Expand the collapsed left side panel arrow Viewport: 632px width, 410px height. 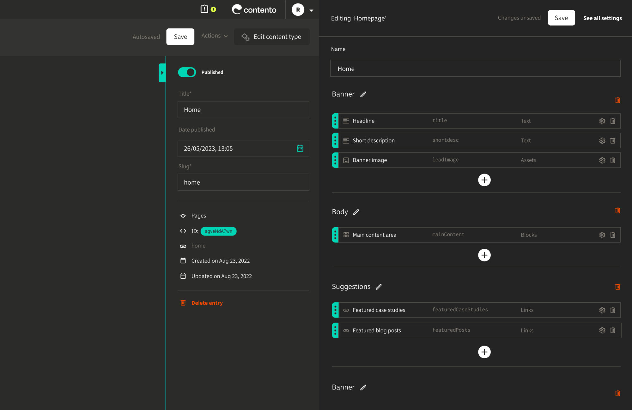pyautogui.click(x=162, y=73)
